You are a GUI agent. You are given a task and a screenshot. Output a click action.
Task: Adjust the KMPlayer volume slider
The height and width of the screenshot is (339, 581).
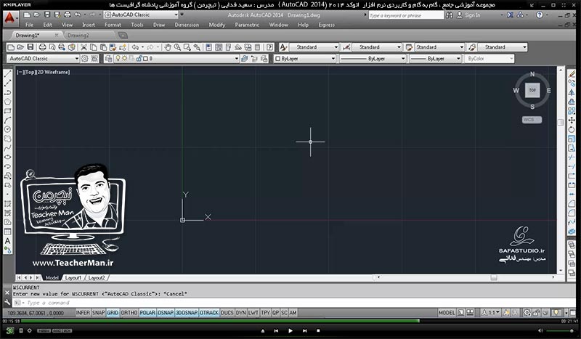tap(560, 330)
